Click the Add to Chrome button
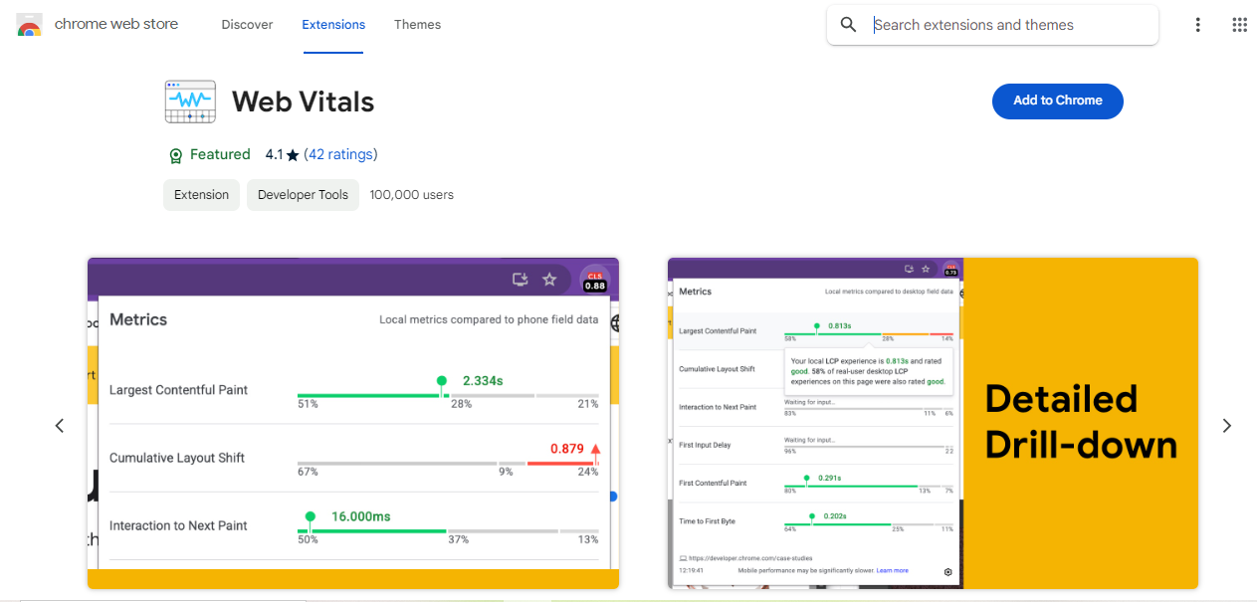Image resolution: width=1257 pixels, height=602 pixels. point(1058,100)
